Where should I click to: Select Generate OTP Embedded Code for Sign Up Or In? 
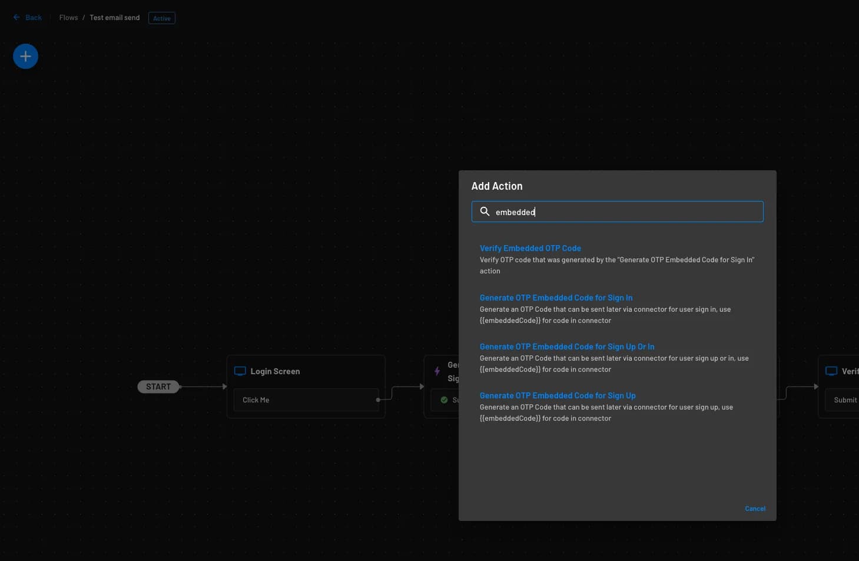coord(567,346)
